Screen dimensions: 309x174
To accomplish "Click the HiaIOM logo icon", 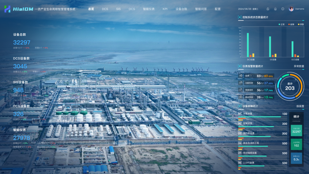I will click(7, 9).
